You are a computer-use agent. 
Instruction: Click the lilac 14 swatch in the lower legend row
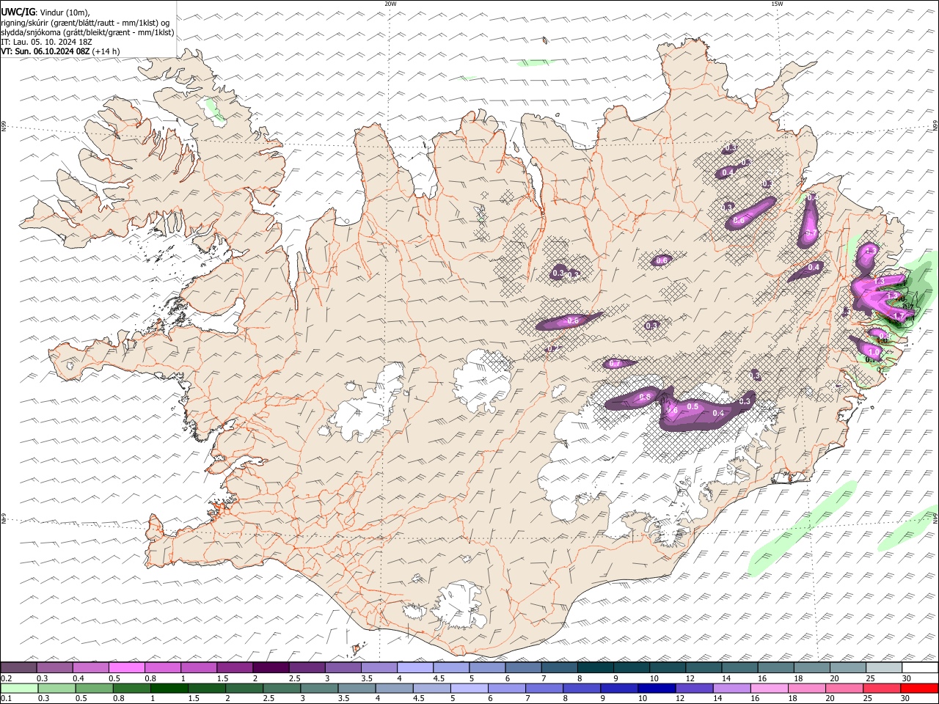[x=731, y=689]
